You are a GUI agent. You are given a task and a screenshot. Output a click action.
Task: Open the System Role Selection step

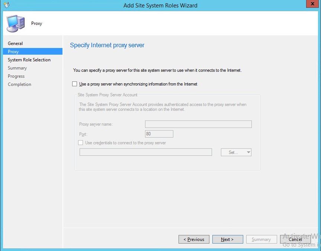point(29,60)
